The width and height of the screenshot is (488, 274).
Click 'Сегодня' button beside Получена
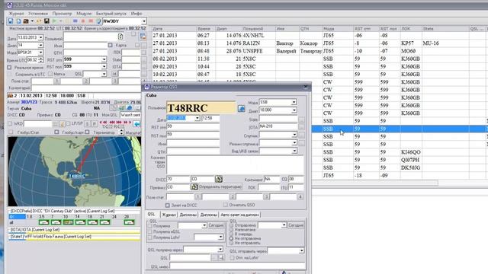[x=216, y=225]
